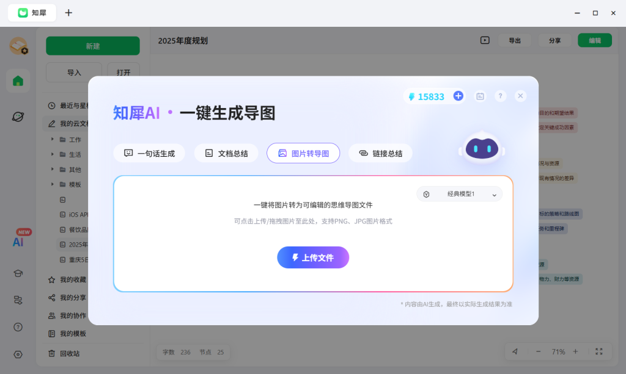Open the sidebar help circle icon

(18, 327)
